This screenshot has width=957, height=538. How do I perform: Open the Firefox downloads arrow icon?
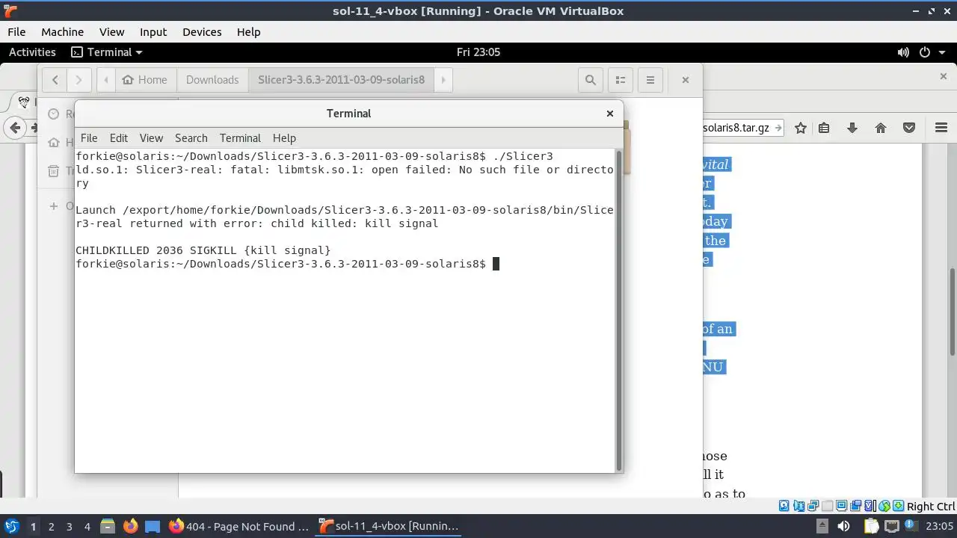(852, 128)
